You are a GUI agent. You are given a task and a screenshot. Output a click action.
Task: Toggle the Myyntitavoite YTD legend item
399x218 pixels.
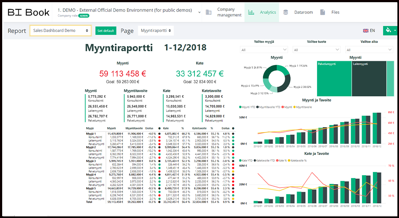[x=270, y=107]
